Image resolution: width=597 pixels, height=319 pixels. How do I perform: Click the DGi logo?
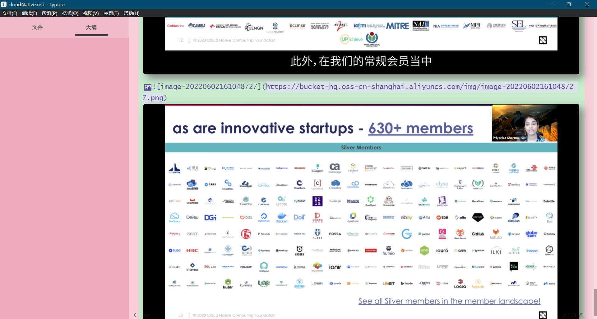pos(210,218)
